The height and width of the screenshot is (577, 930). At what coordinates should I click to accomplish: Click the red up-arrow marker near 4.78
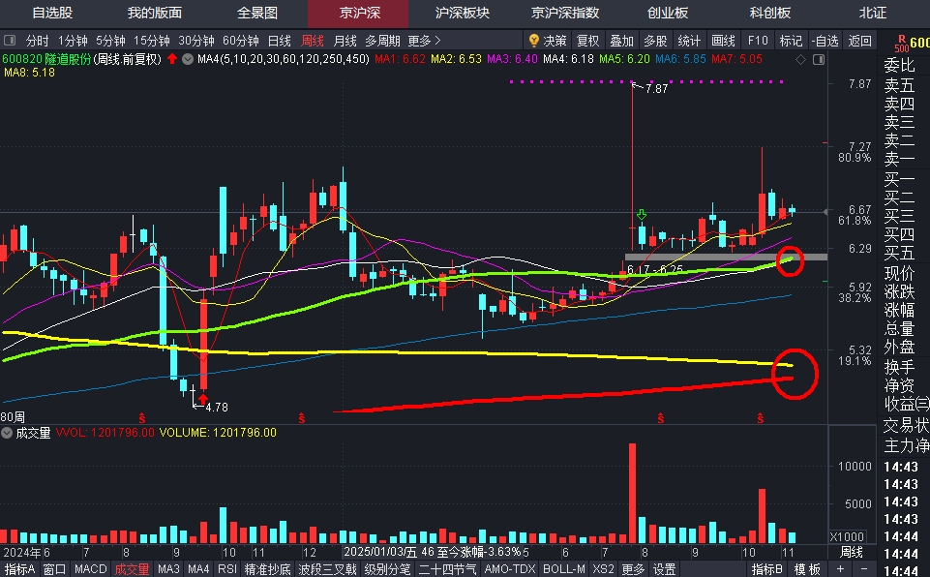[x=203, y=398]
